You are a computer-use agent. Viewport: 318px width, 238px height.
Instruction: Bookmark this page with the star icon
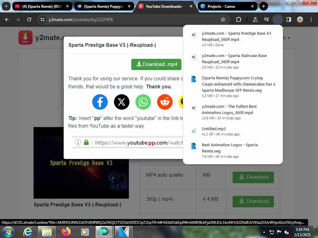(223, 20)
